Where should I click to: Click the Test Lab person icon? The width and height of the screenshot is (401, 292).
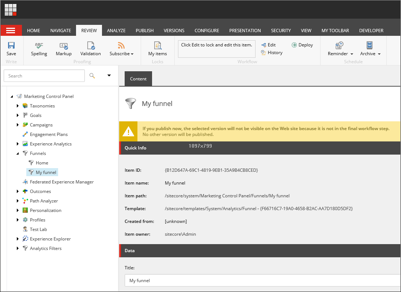tap(25, 229)
